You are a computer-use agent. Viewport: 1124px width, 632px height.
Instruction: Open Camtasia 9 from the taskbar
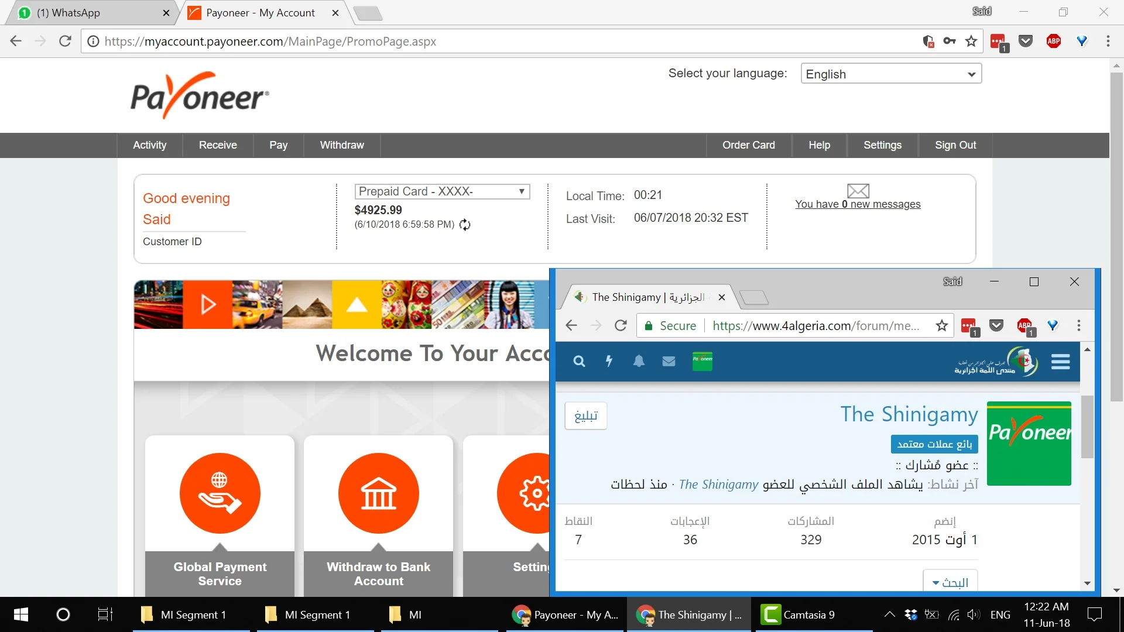pyautogui.click(x=799, y=614)
